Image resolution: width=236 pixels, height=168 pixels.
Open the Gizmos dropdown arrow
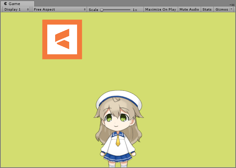pos(232,9)
